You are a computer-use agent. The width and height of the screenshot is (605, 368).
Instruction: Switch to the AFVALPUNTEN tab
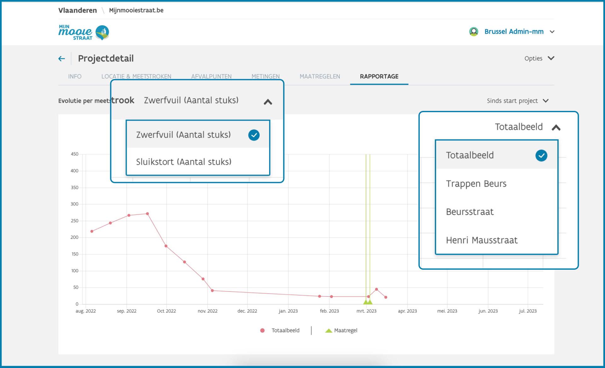pos(211,77)
